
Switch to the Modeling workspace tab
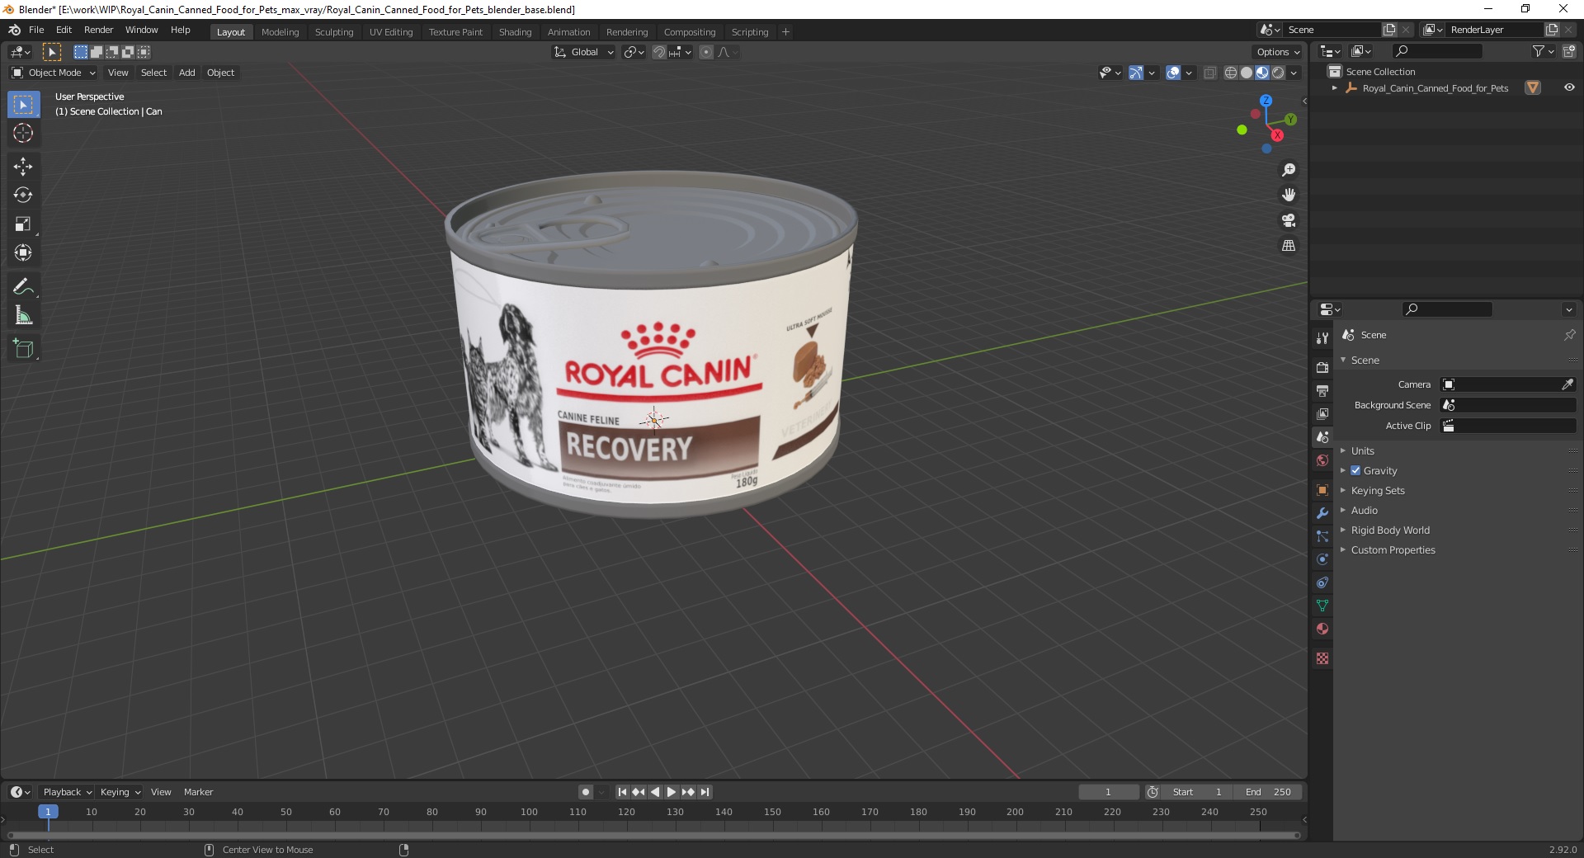point(280,32)
